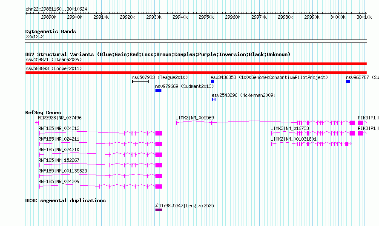Viewport: 379px width, 226px height.
Task: Open the nsv459871 (Itsara2009) label
Action: [x=54, y=59]
